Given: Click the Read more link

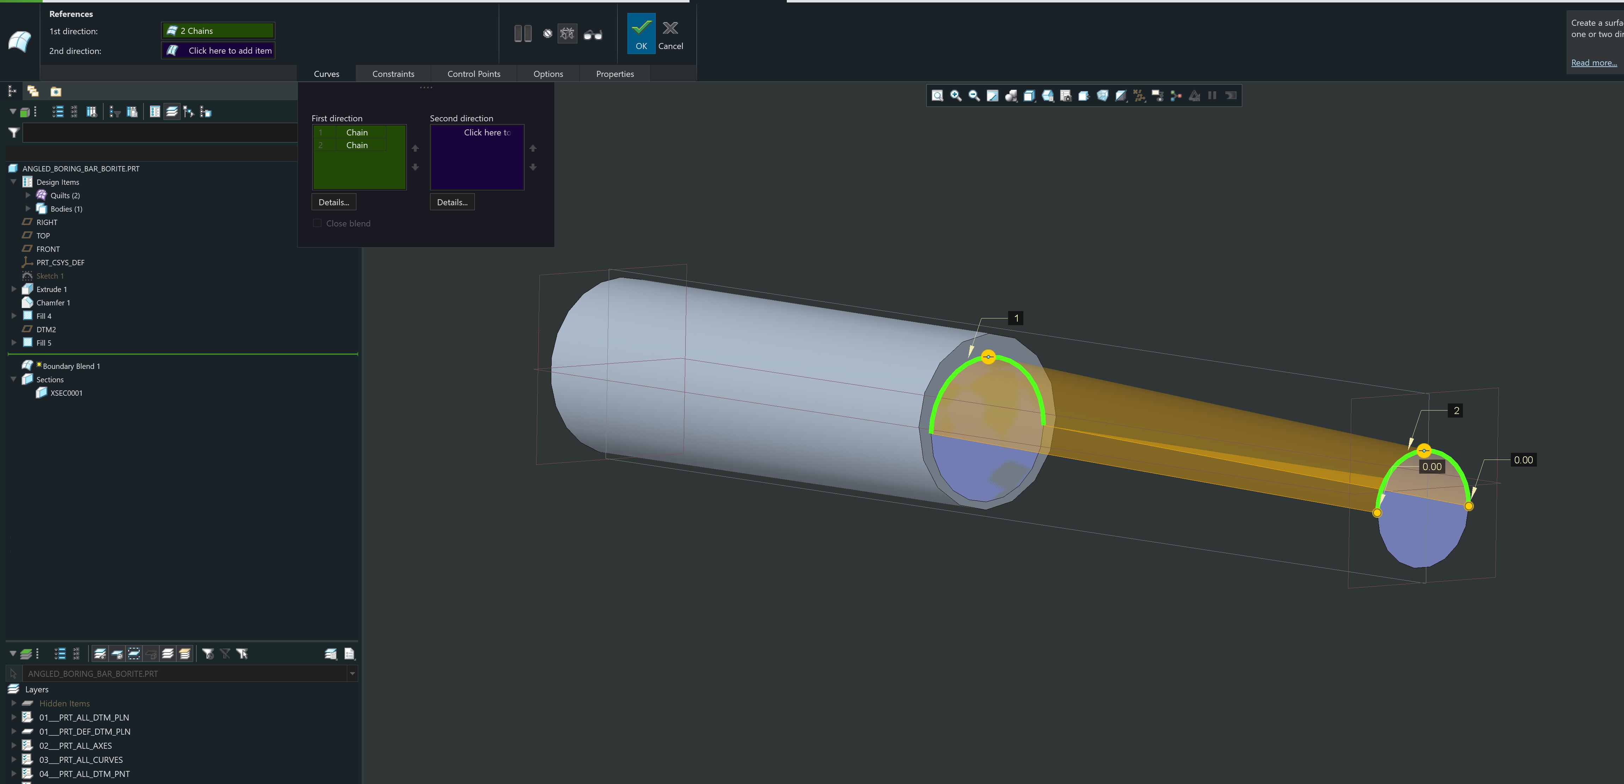Looking at the screenshot, I should [x=1594, y=62].
